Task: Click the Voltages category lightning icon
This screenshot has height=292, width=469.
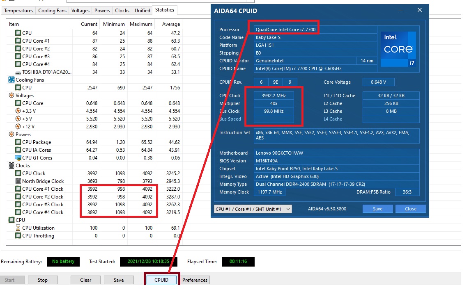Action: [11, 96]
